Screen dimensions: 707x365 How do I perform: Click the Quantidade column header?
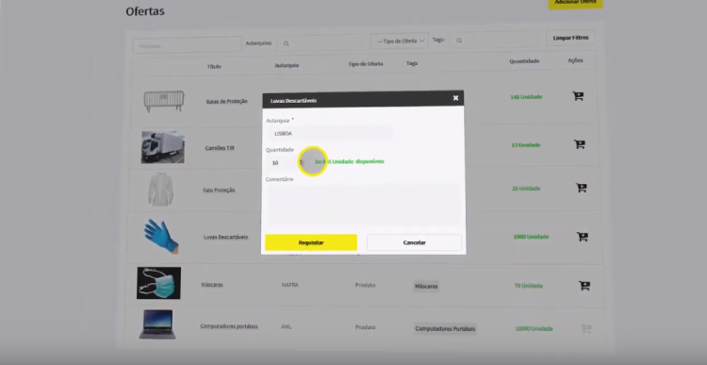pos(524,61)
